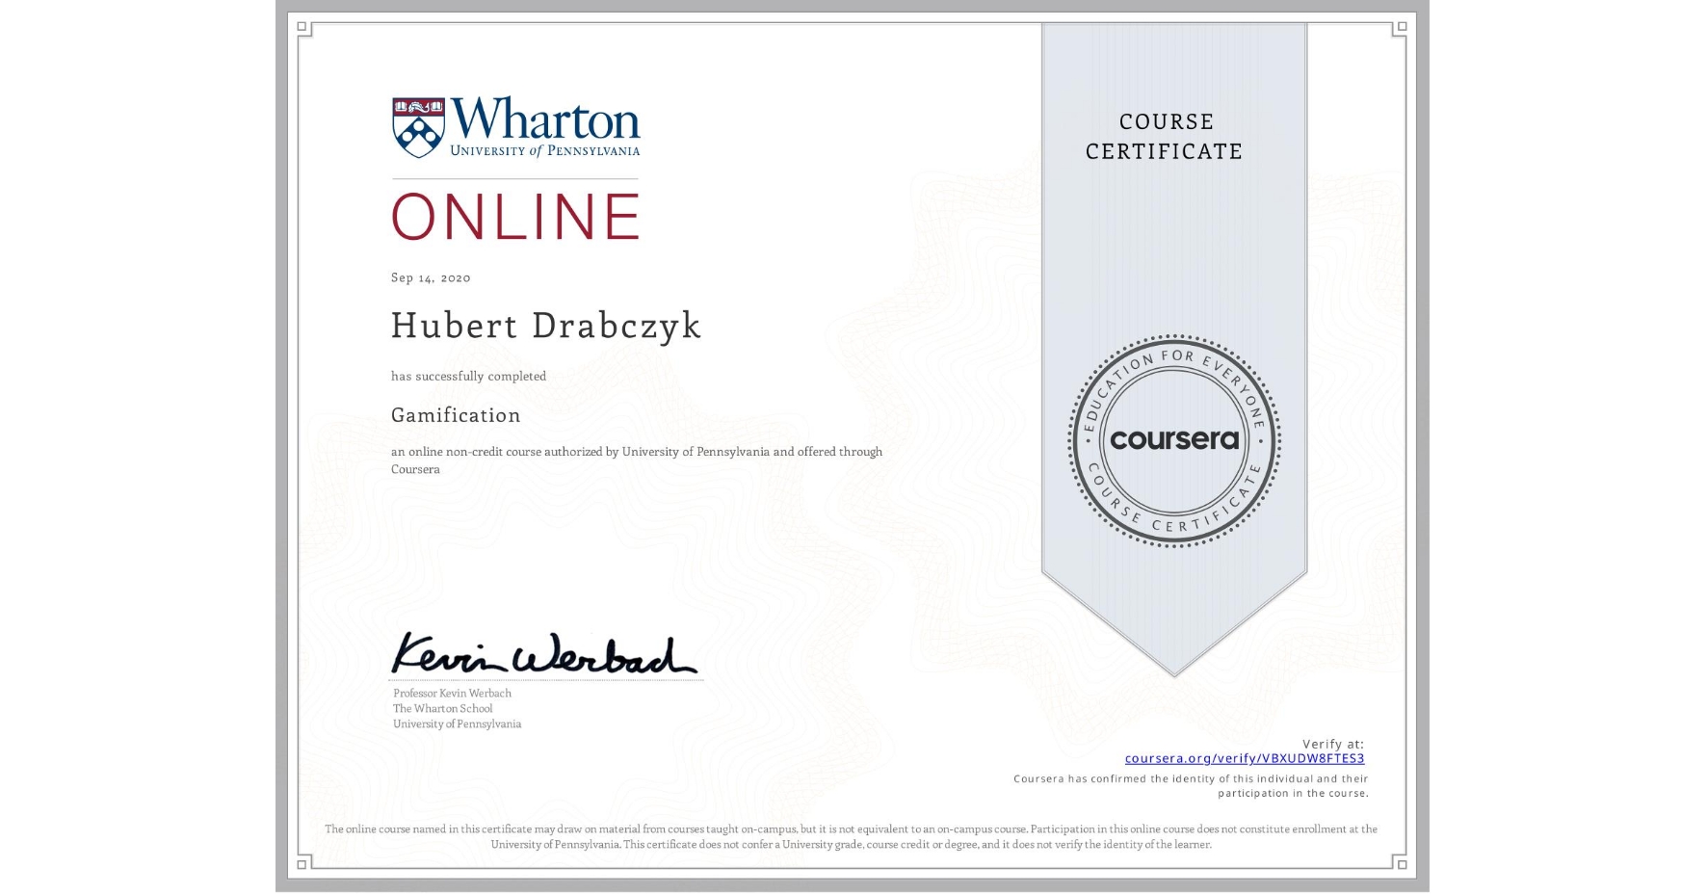Screen dimensions: 1707x894
Task: Select the ONLINE header text
Action: (514, 218)
